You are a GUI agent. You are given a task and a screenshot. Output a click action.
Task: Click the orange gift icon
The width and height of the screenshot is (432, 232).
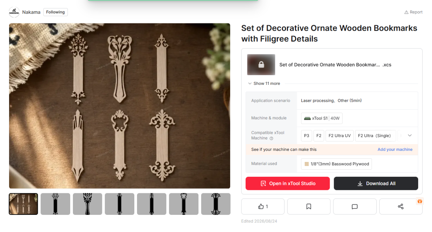click(x=420, y=201)
